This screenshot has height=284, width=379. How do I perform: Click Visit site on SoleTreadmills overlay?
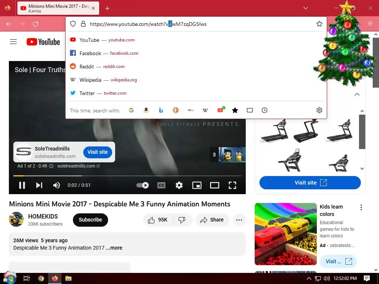pos(98,152)
